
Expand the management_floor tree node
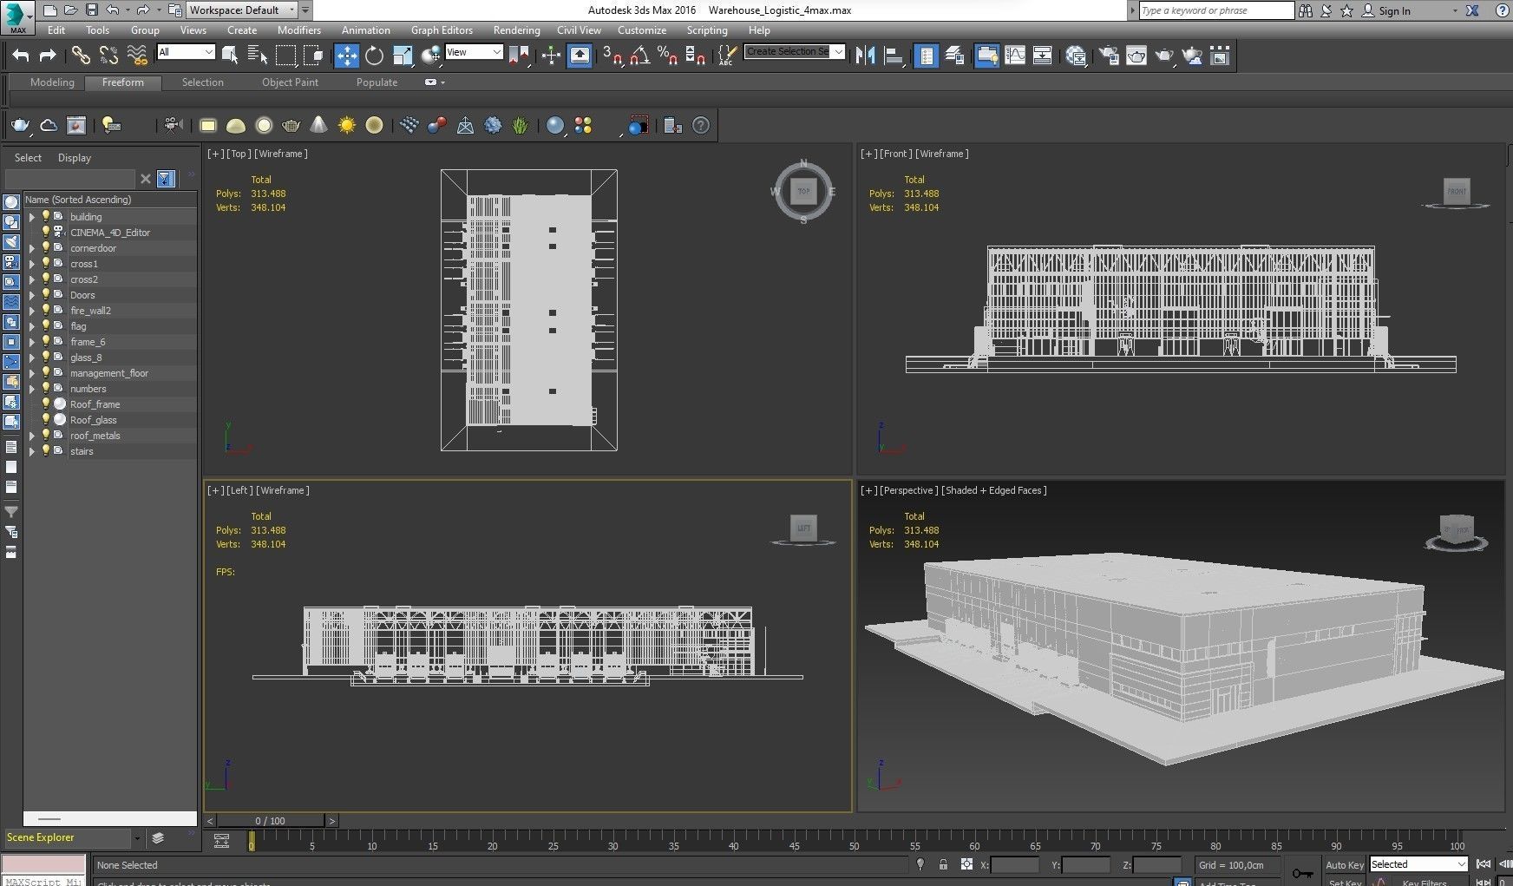coord(32,373)
